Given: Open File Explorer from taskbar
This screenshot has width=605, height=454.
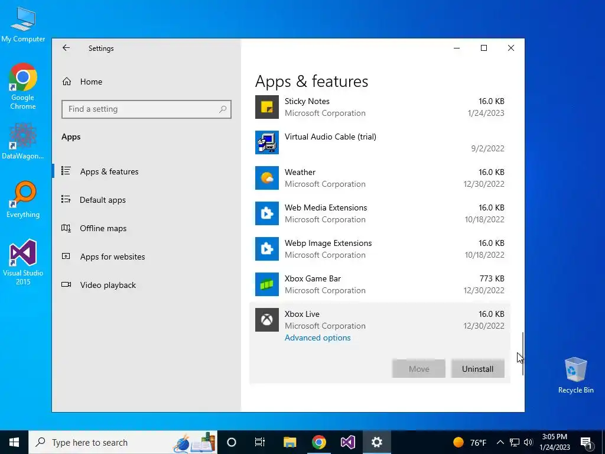Looking at the screenshot, I should (290, 442).
